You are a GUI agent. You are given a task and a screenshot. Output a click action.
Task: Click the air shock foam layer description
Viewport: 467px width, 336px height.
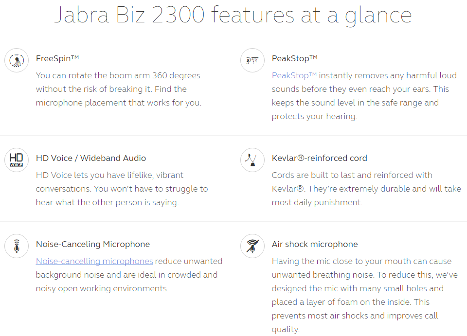pos(364,295)
